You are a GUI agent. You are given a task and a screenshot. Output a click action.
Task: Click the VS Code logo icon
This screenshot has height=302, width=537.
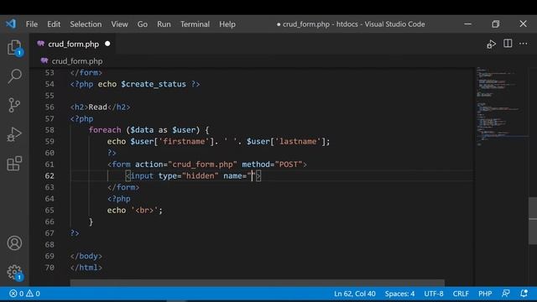click(x=11, y=24)
